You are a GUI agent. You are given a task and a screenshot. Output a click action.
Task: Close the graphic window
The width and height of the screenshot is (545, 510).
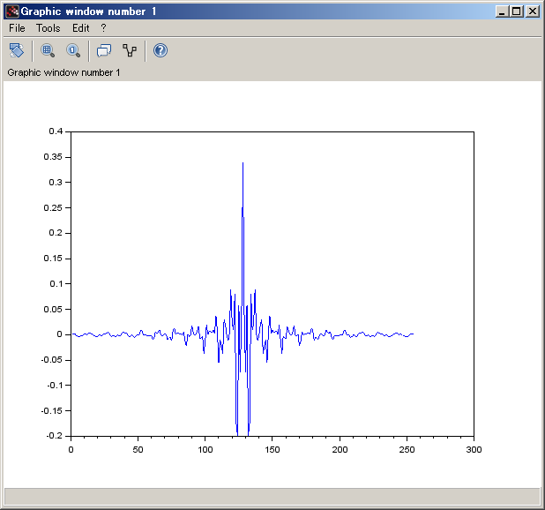point(532,11)
